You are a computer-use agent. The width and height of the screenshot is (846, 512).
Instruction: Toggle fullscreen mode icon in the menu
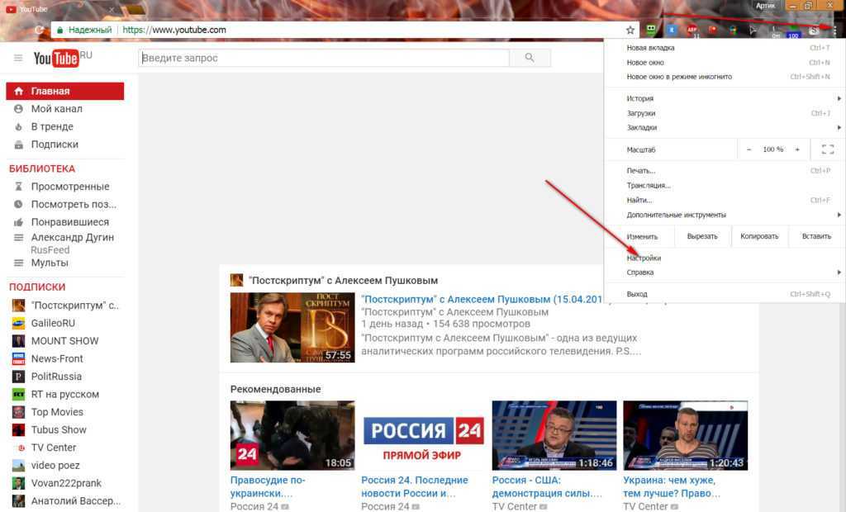[827, 149]
